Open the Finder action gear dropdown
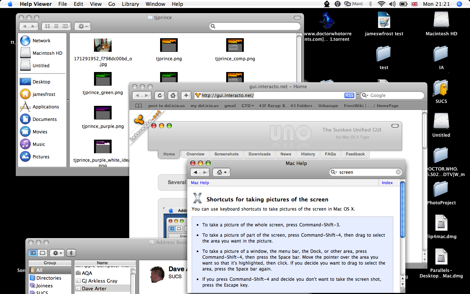 (82, 26)
